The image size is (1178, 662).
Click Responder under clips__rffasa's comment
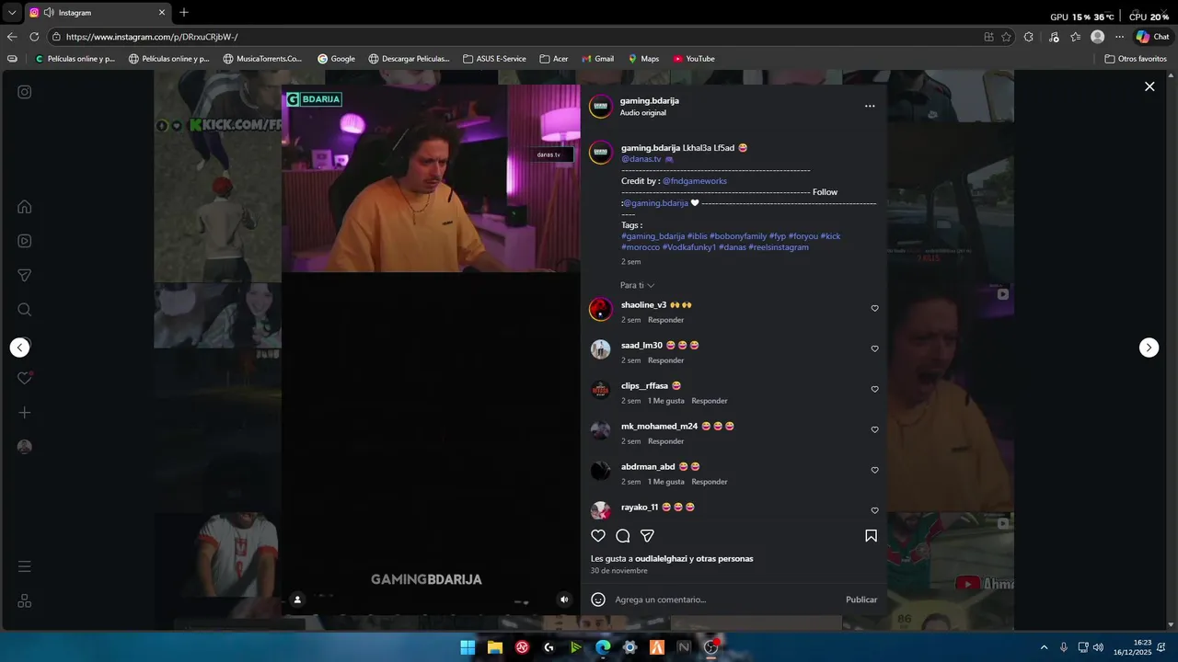[x=710, y=401]
